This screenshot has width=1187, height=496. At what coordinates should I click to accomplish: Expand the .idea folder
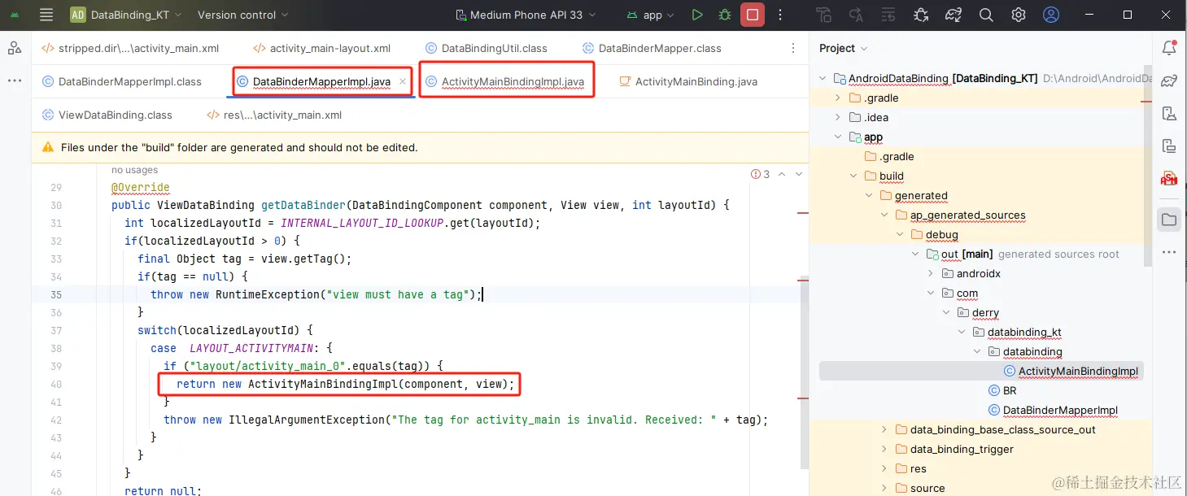(839, 117)
